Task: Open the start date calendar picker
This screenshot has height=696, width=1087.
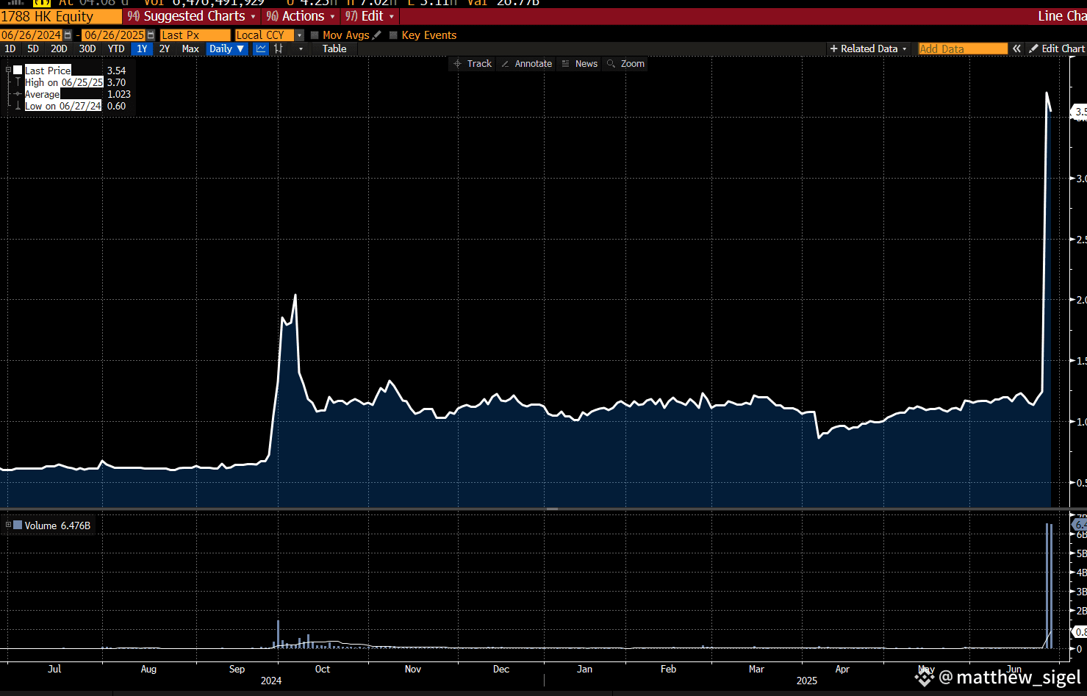Action: pos(68,35)
